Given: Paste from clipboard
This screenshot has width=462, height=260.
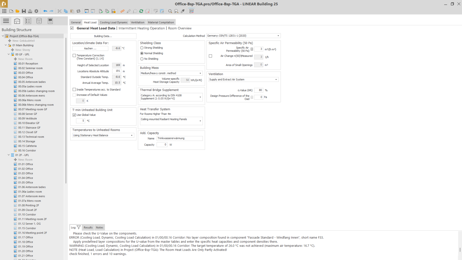Looking at the screenshot, I should (x=72, y=11).
